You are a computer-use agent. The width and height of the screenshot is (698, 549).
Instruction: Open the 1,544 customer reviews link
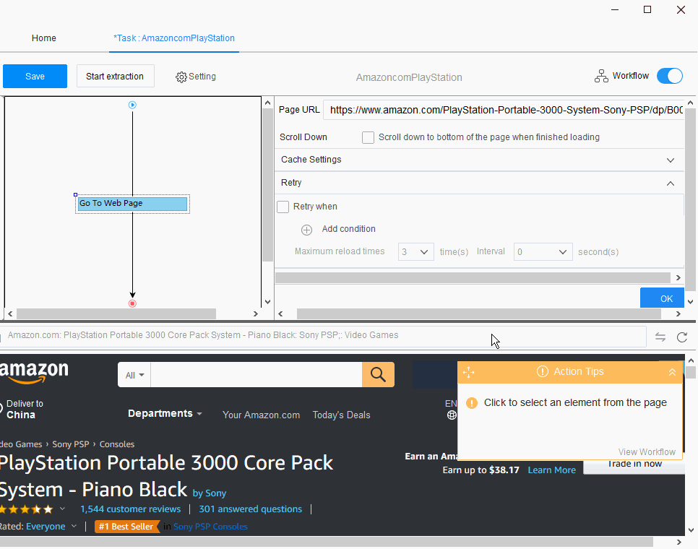point(131,509)
